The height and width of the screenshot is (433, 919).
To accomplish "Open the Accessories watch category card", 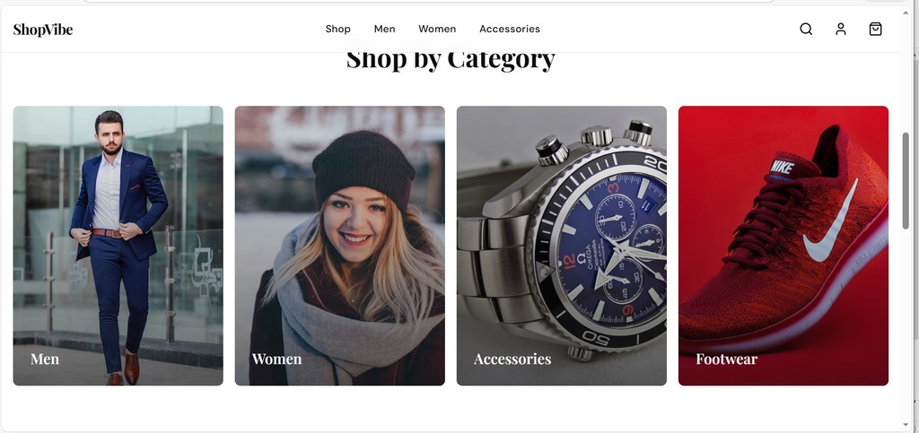I will (562, 246).
